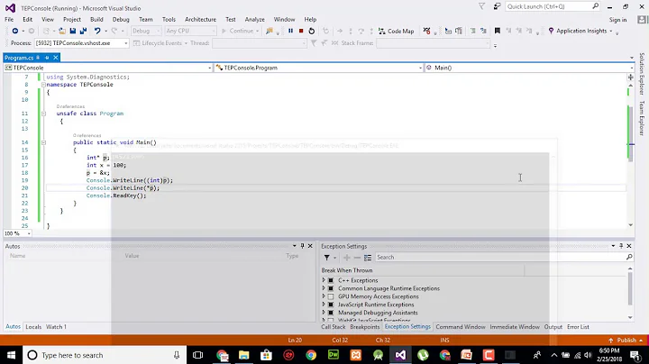649x364 pixels.
Task: Open the TEPConsole.Program class dropdown
Action: coord(316,68)
